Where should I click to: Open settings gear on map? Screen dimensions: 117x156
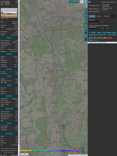click(x=86, y=10)
